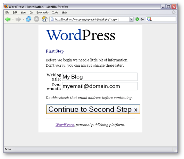The image size is (184, 159).
Task: Open the Google search engine selector
Action: pos(149,19)
